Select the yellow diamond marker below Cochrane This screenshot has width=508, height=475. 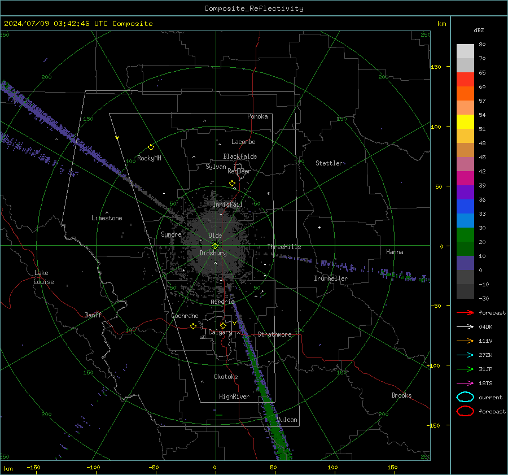tap(193, 326)
